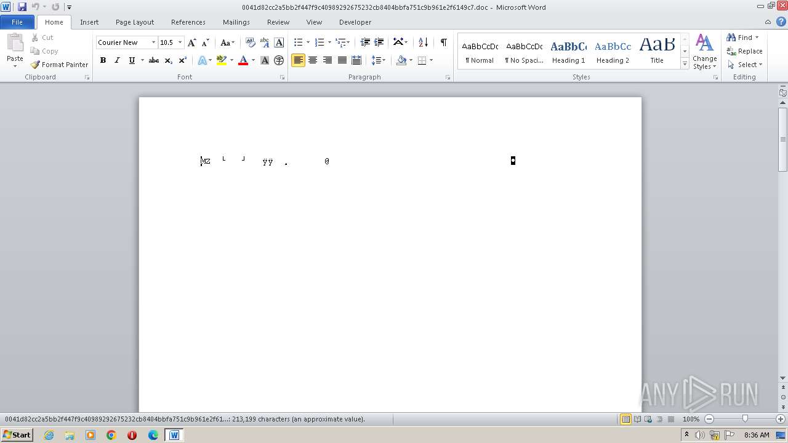Open the Font dialog launcher
Viewport: 788px width, 443px height.
click(282, 78)
